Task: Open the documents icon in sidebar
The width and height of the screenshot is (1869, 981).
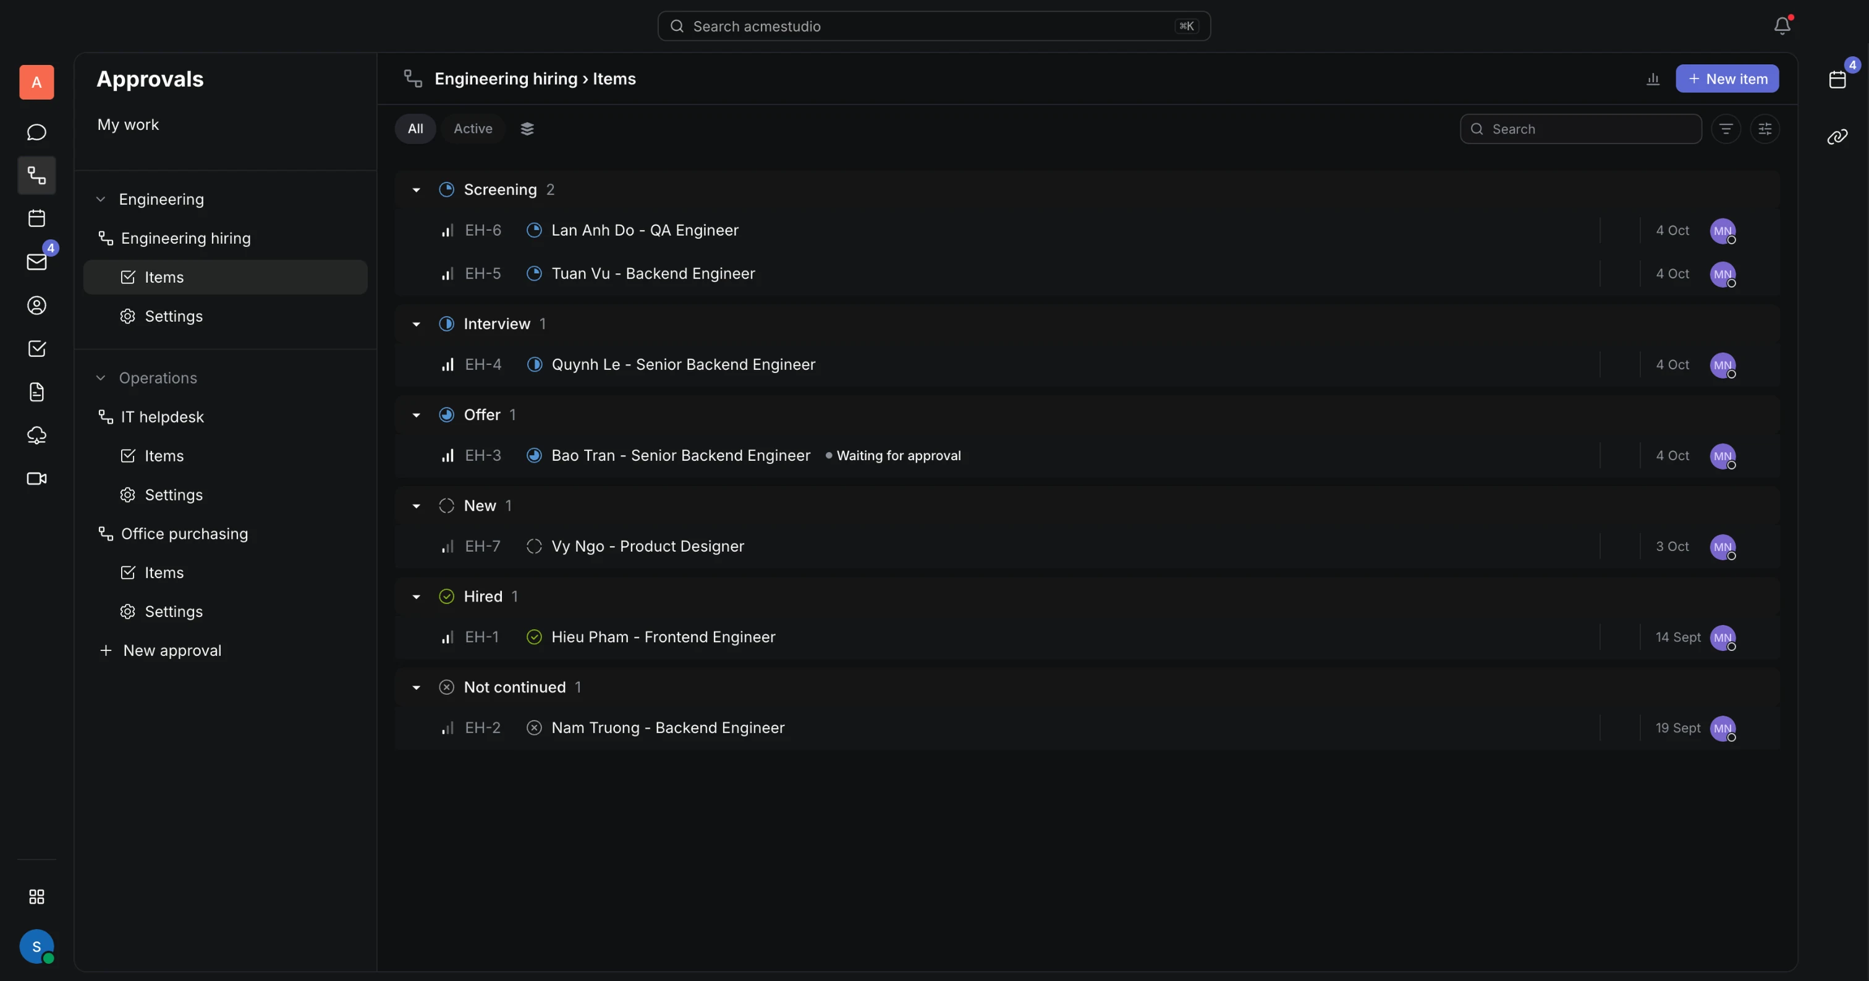Action: (x=36, y=392)
